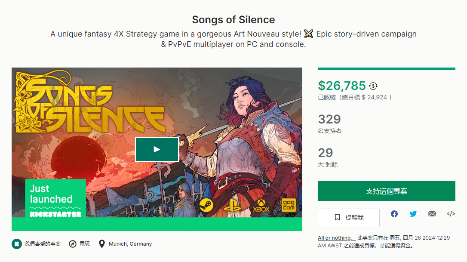
Task: Click the 提醒我 remind me button
Action: (348, 218)
